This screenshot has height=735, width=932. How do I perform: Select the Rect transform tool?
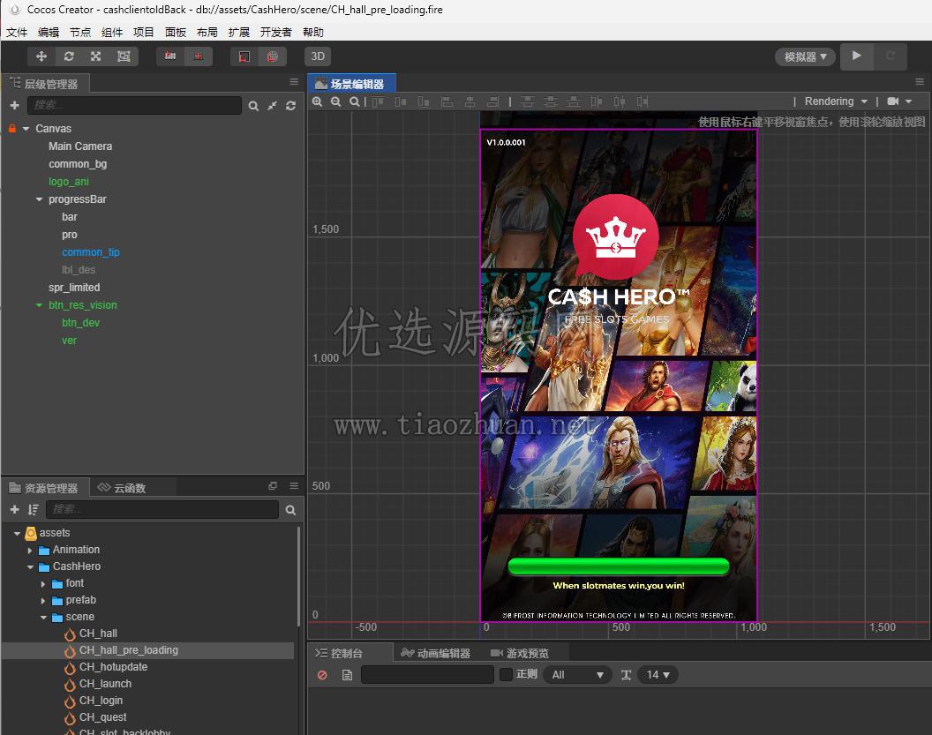coord(124,56)
